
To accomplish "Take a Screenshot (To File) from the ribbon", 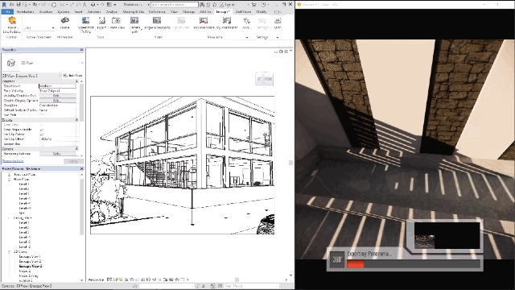I will [x=86, y=25].
